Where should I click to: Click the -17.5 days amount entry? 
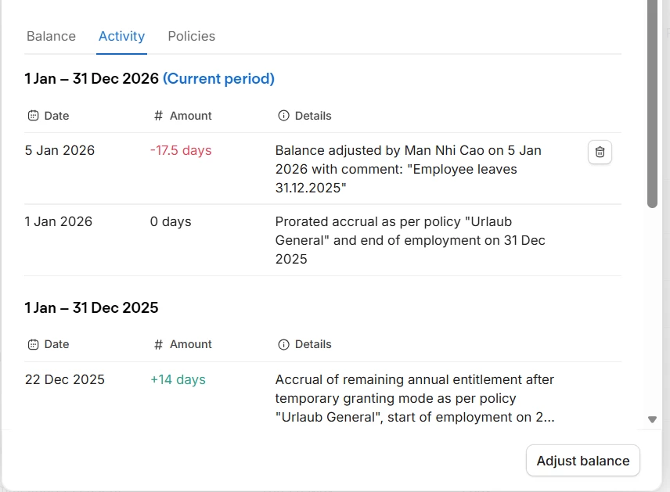click(x=181, y=150)
